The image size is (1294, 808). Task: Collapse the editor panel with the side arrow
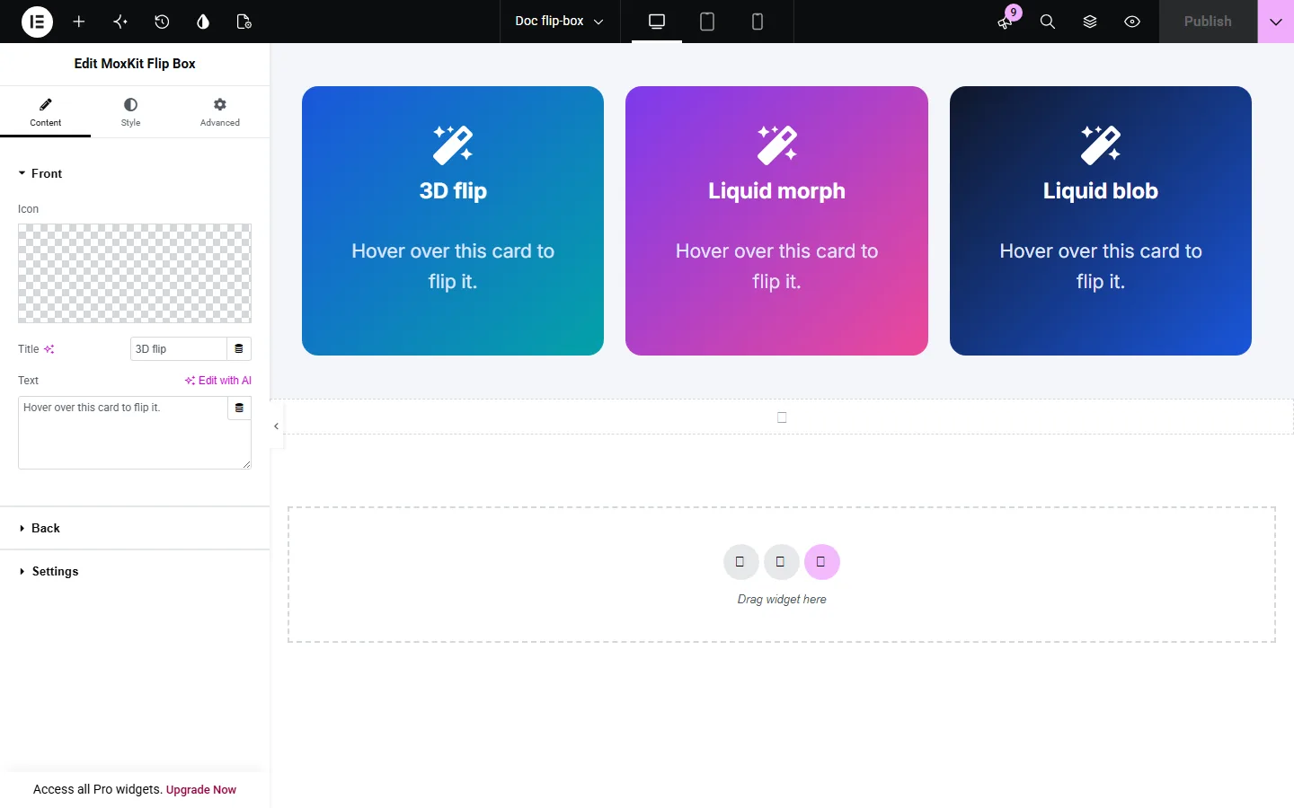pyautogui.click(x=277, y=426)
